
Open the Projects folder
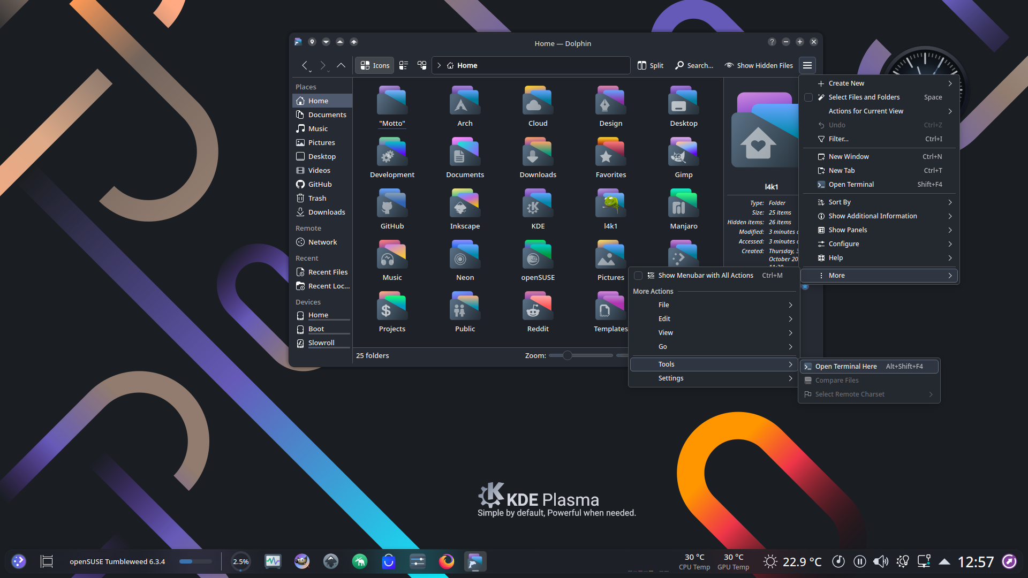tap(392, 313)
